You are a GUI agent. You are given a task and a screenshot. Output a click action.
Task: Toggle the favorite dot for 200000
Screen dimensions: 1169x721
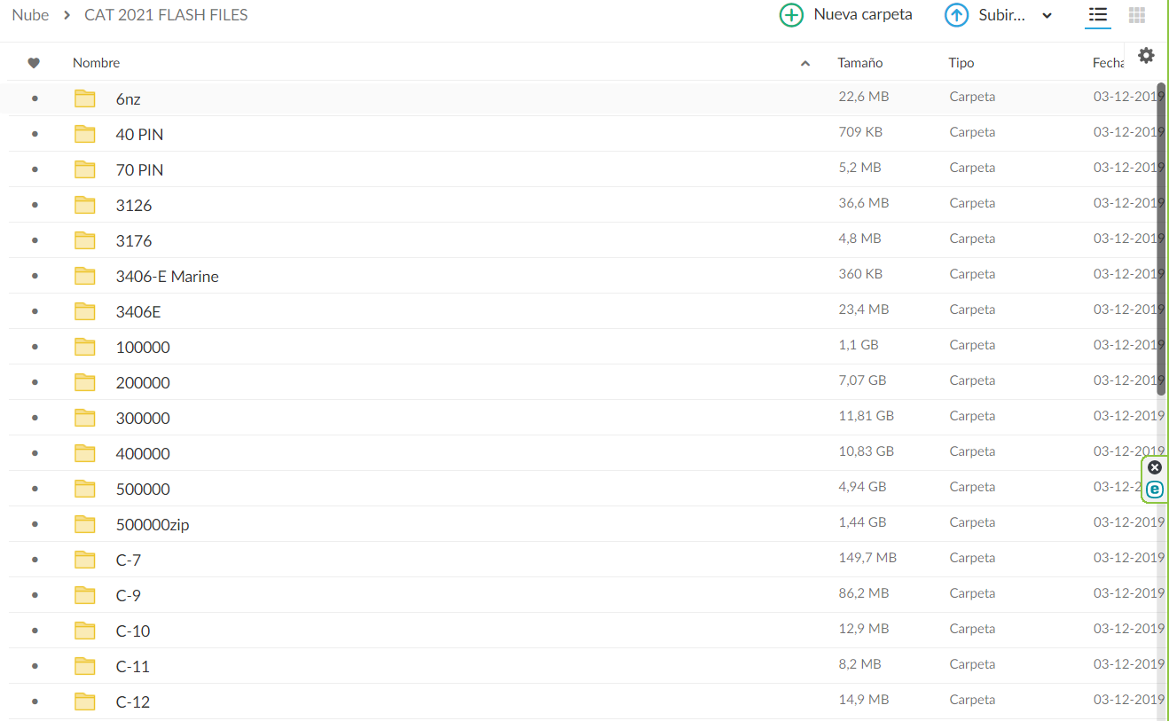pos(35,382)
